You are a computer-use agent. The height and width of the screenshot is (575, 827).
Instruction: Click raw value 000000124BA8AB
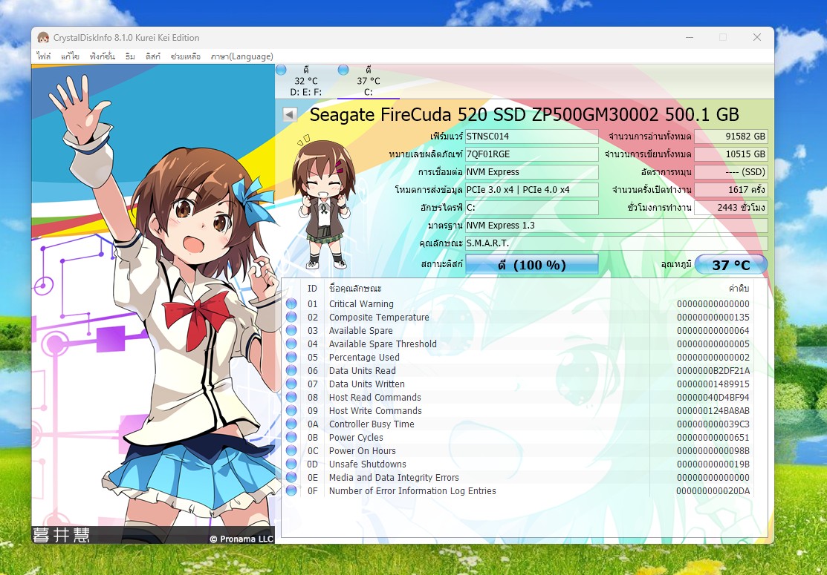[x=713, y=411]
